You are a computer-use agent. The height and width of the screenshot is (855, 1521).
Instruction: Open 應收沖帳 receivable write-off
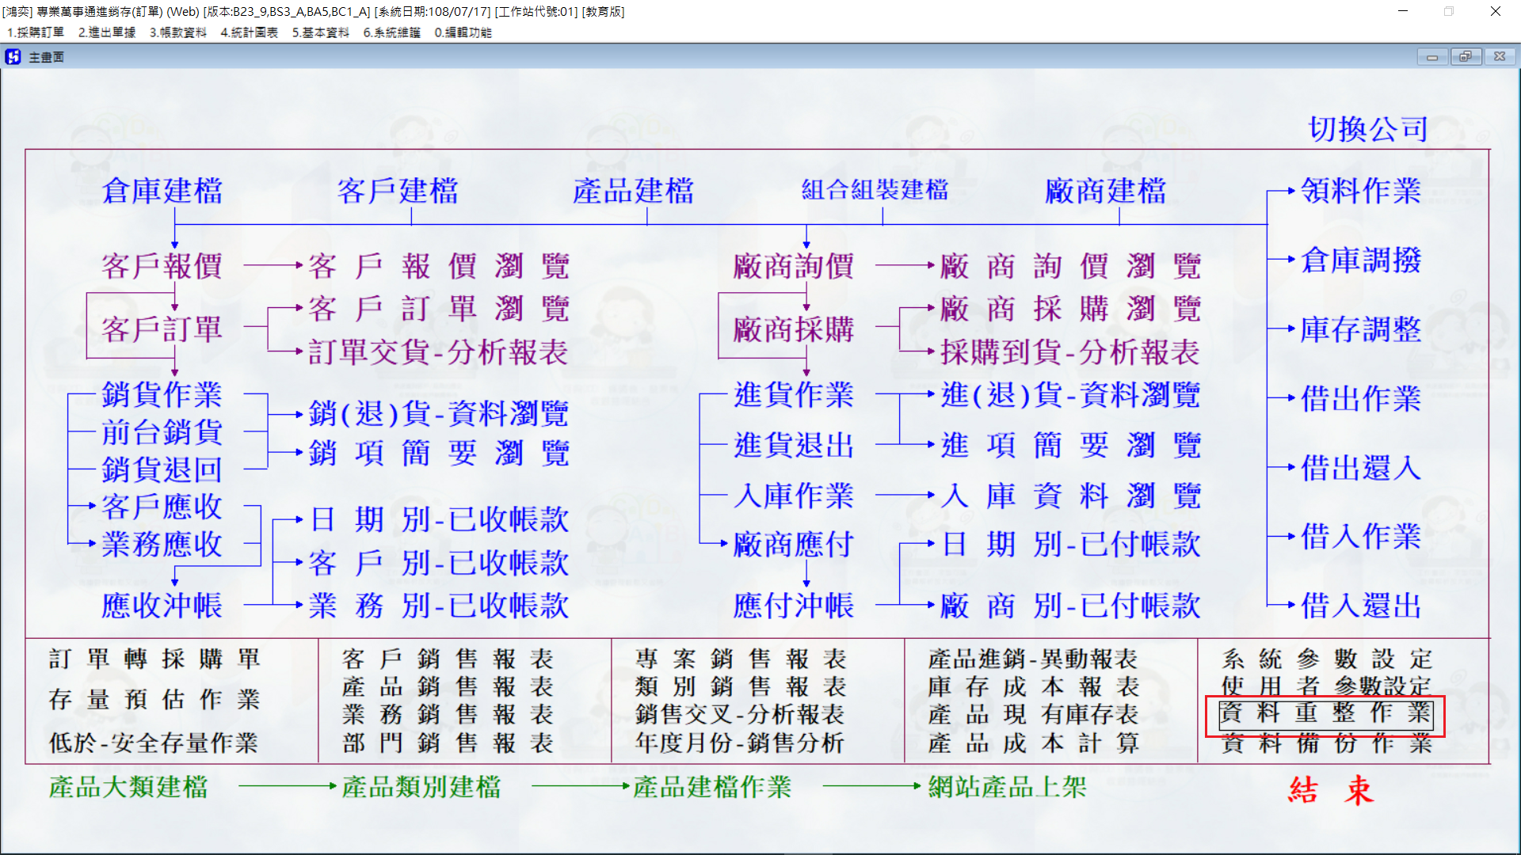coord(162,606)
